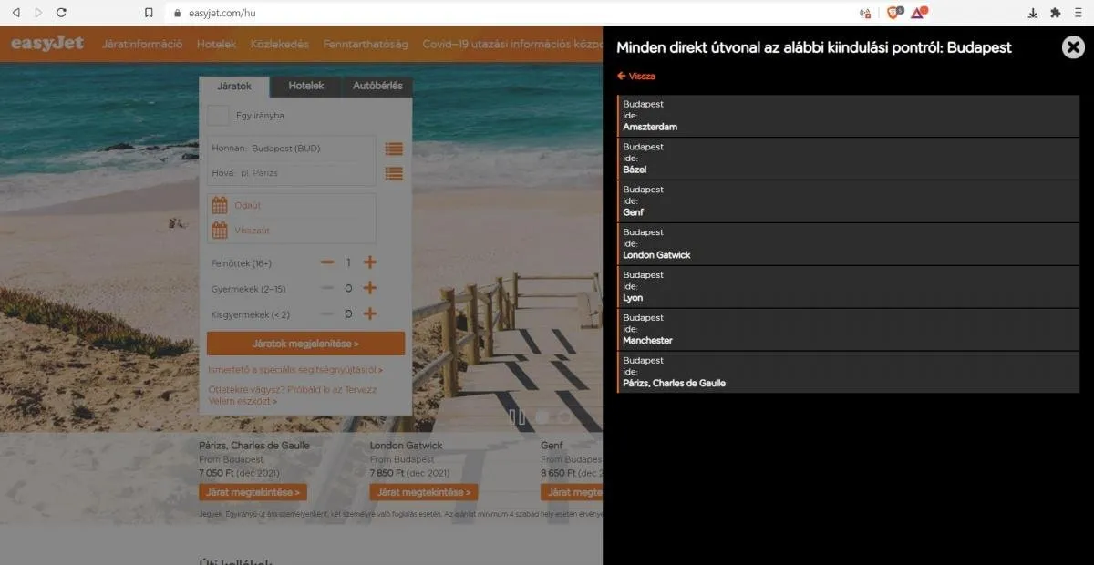View Párizs, Charles de Gaulle flight offer
1094x565 pixels.
[x=253, y=492]
